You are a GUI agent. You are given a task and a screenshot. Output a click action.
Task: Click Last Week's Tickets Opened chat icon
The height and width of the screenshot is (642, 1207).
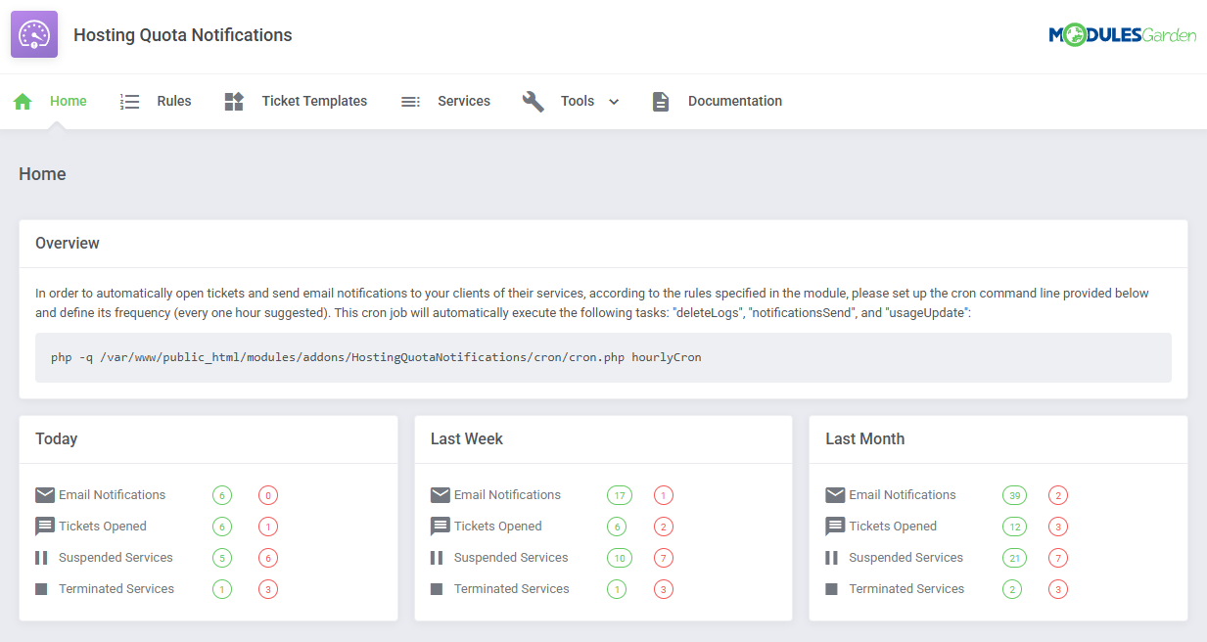coord(441,527)
